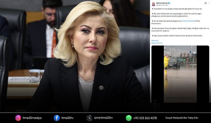Play the embedded flooded street video
Viewport: 211px width, 123px height.
point(180,74)
